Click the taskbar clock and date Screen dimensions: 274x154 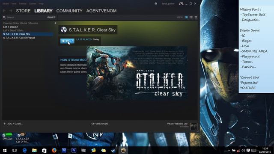click(265, 150)
